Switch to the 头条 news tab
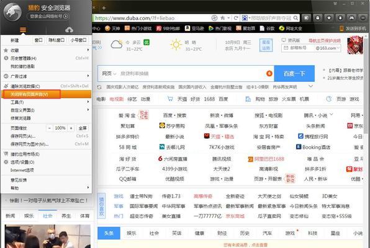This screenshot has width=370, height=248. point(109,233)
